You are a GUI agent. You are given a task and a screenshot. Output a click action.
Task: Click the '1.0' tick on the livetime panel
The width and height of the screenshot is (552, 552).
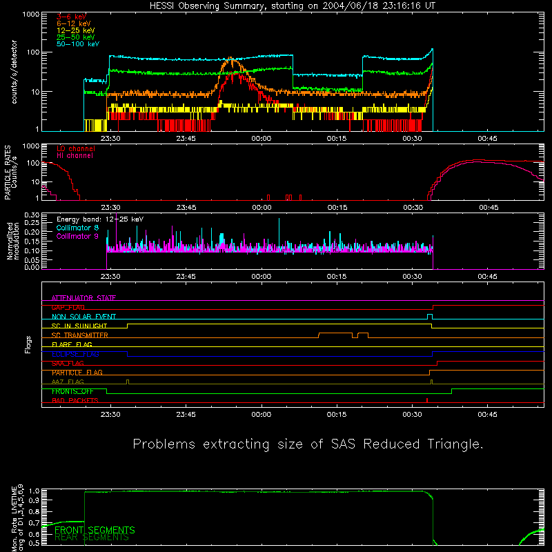point(34,491)
